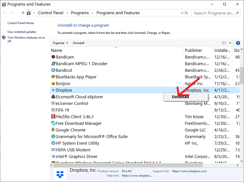The image size is (244, 182).
Task: Select the FileZilla Client 3.46.3 entry
Action: pos(75,117)
